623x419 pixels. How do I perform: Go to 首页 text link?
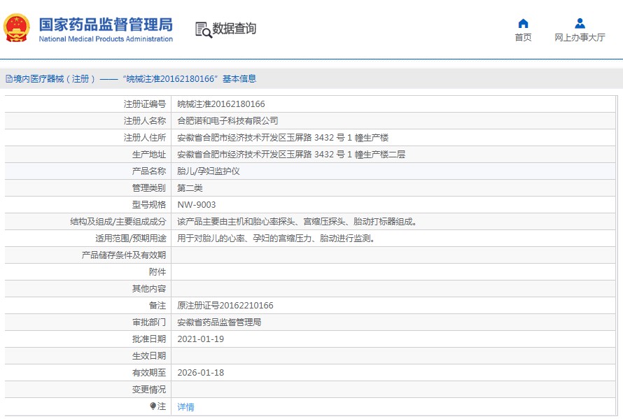(x=523, y=38)
